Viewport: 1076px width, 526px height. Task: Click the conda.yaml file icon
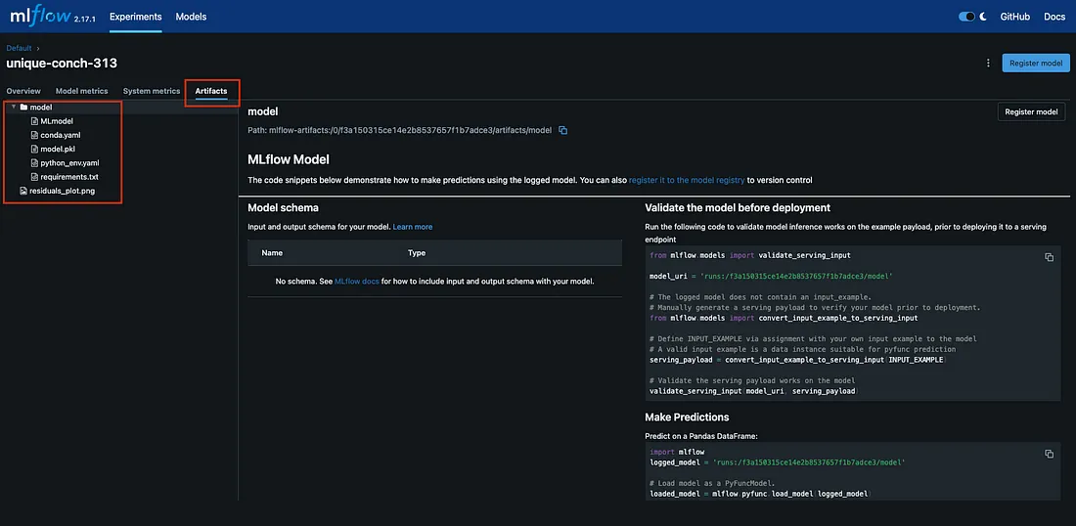[34, 135]
